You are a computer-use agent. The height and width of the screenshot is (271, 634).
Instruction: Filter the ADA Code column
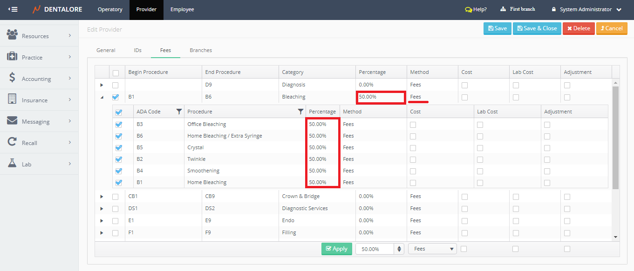[x=179, y=112]
